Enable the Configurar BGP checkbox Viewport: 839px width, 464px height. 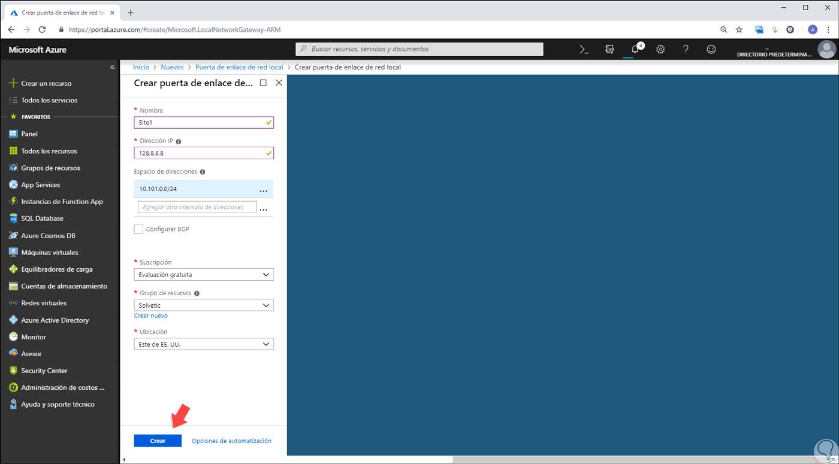click(138, 229)
